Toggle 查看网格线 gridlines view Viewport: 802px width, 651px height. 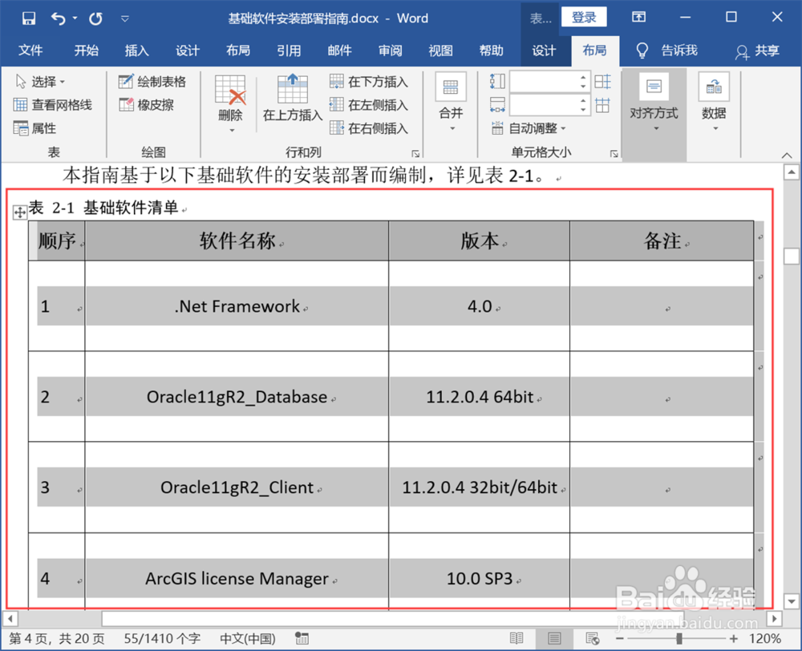(53, 105)
